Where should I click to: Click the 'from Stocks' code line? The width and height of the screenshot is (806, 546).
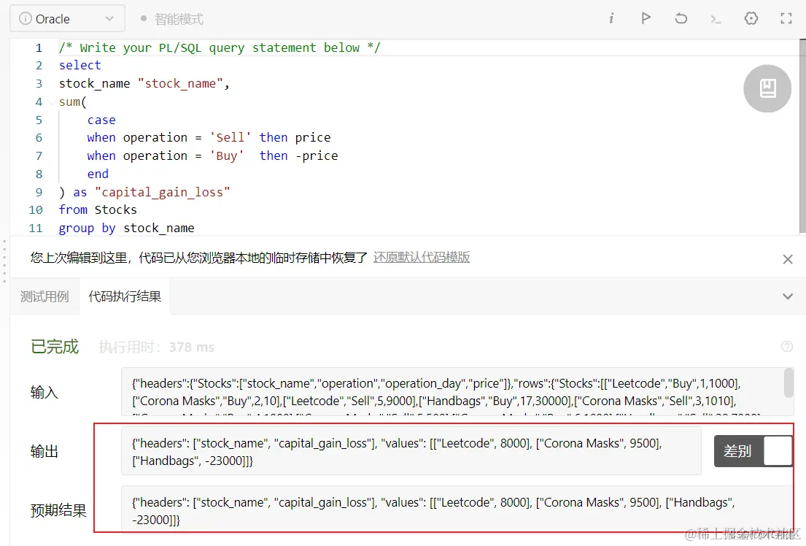[98, 210]
